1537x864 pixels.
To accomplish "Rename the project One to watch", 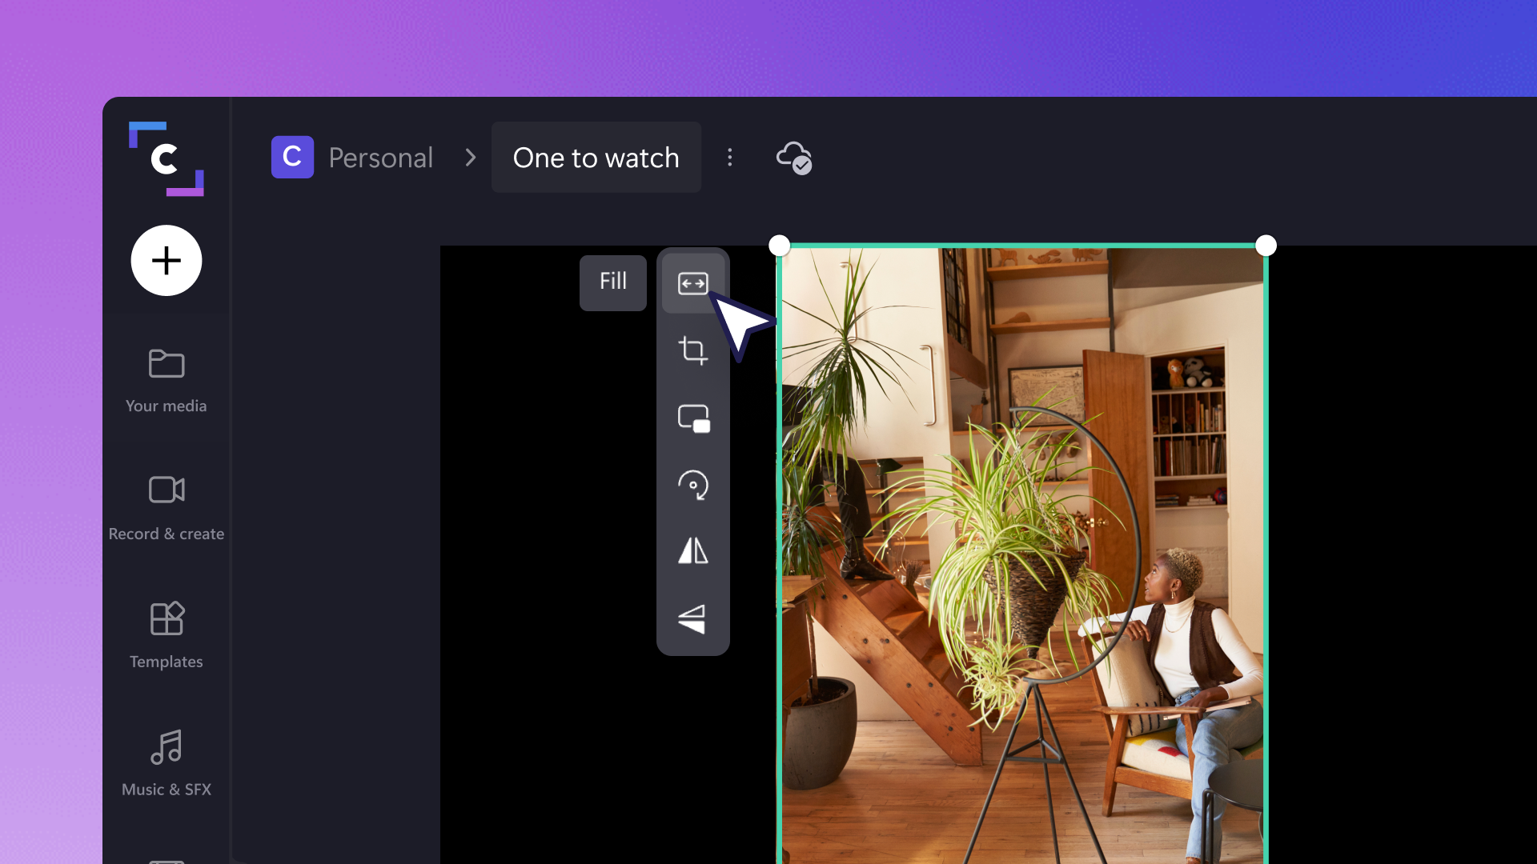I will (596, 158).
